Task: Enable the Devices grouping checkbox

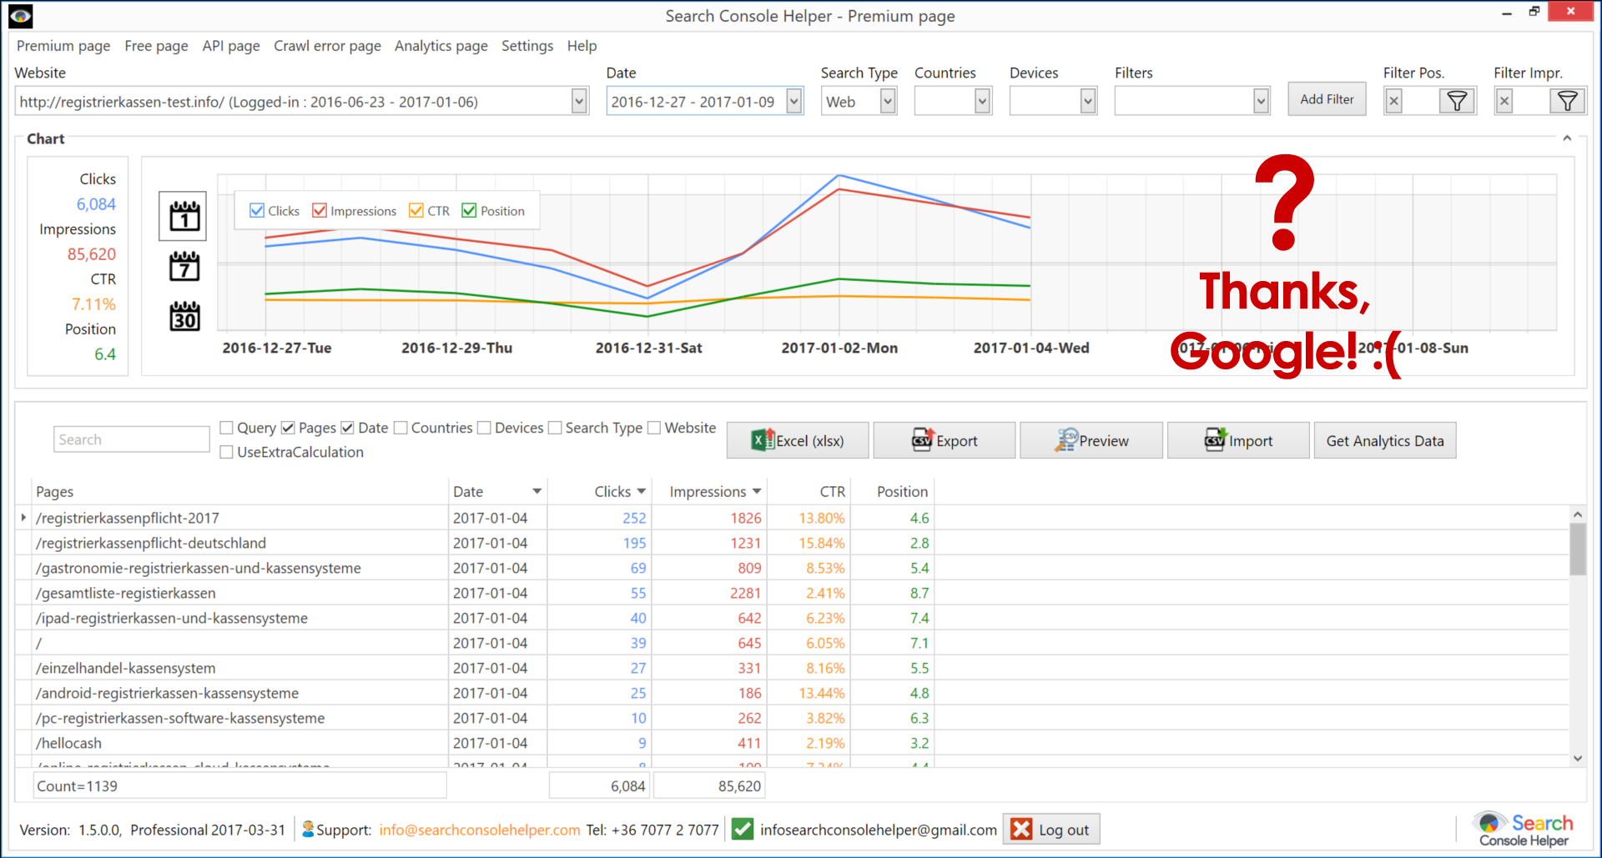Action: (484, 428)
